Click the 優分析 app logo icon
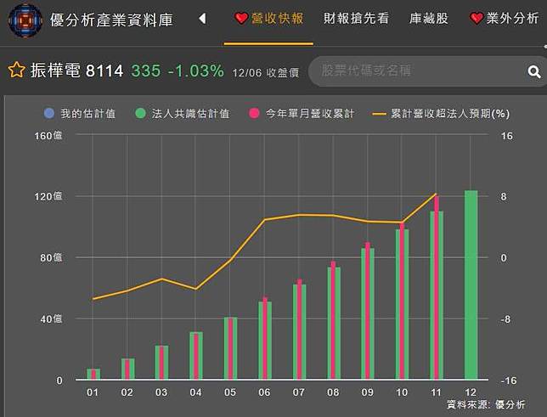Viewport: 547px width, 417px height. point(25,20)
